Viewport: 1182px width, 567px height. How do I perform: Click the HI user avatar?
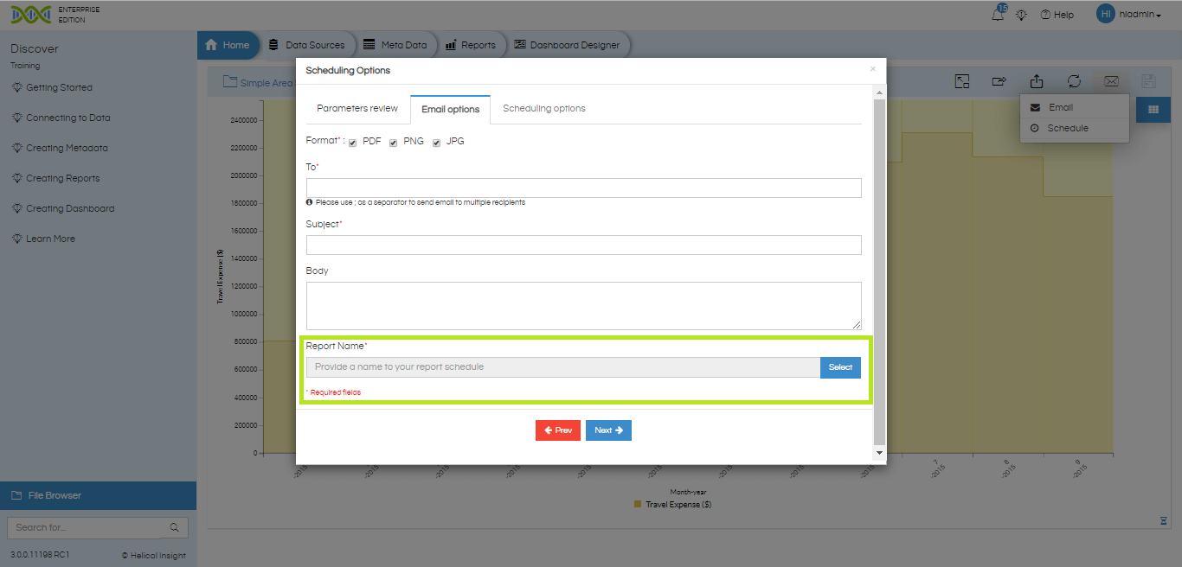pyautogui.click(x=1105, y=14)
